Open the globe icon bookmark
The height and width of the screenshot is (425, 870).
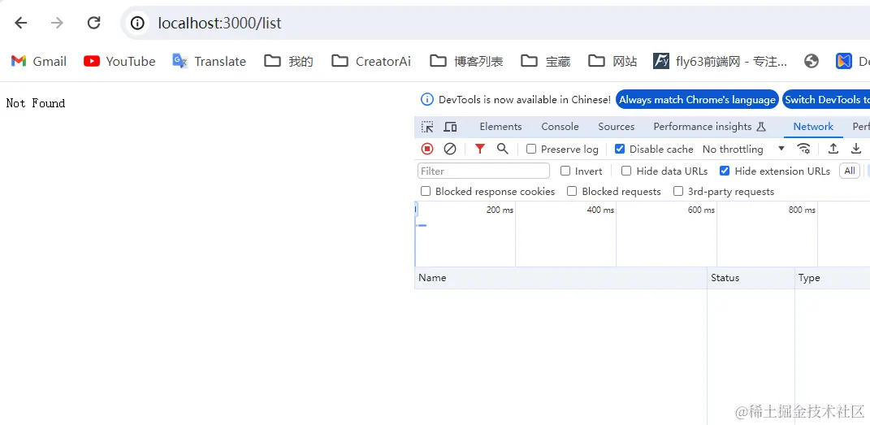(812, 61)
